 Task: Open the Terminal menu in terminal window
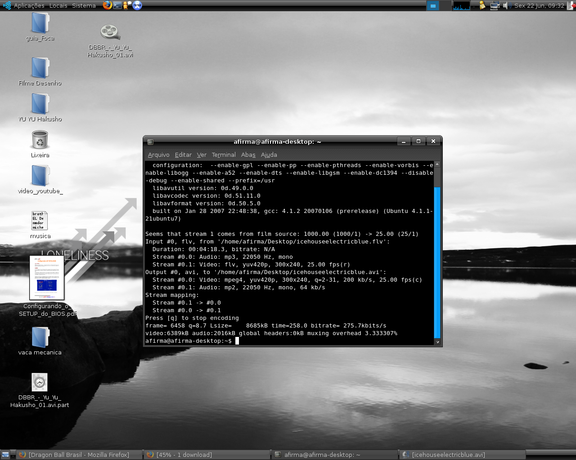tap(224, 155)
